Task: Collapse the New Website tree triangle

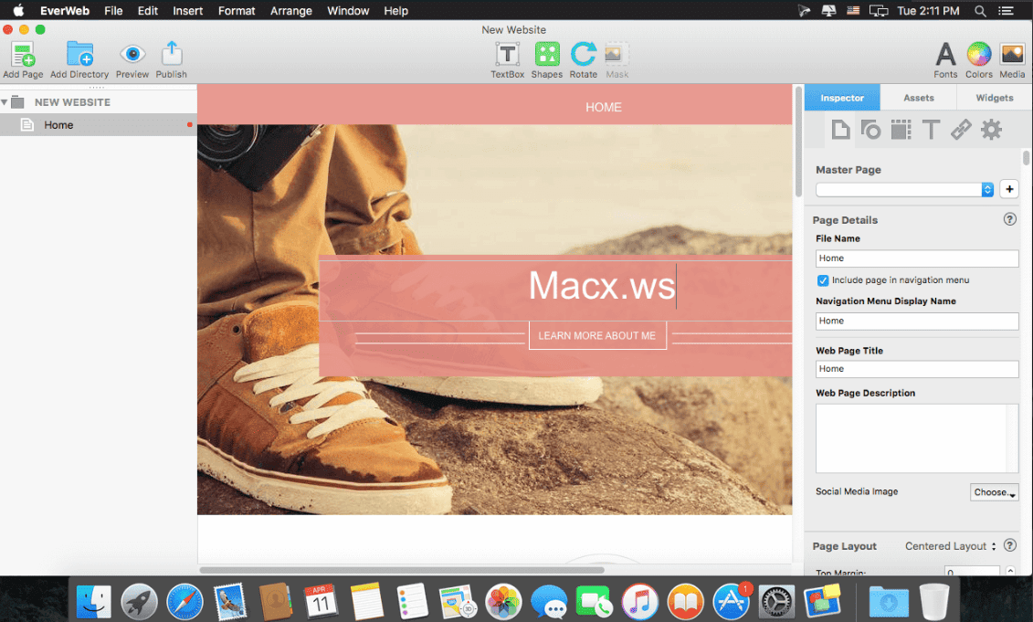Action: 5,102
